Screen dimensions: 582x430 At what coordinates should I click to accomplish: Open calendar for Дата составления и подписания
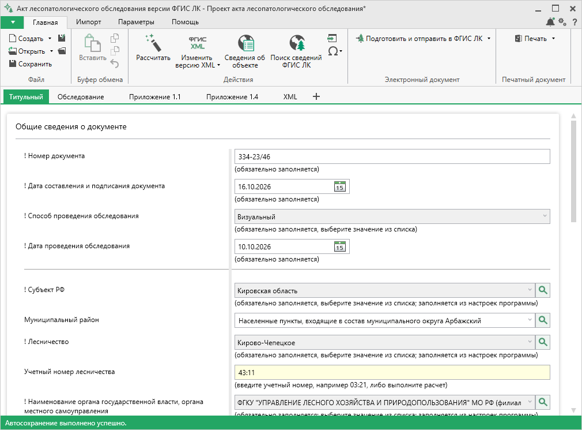[x=339, y=186]
